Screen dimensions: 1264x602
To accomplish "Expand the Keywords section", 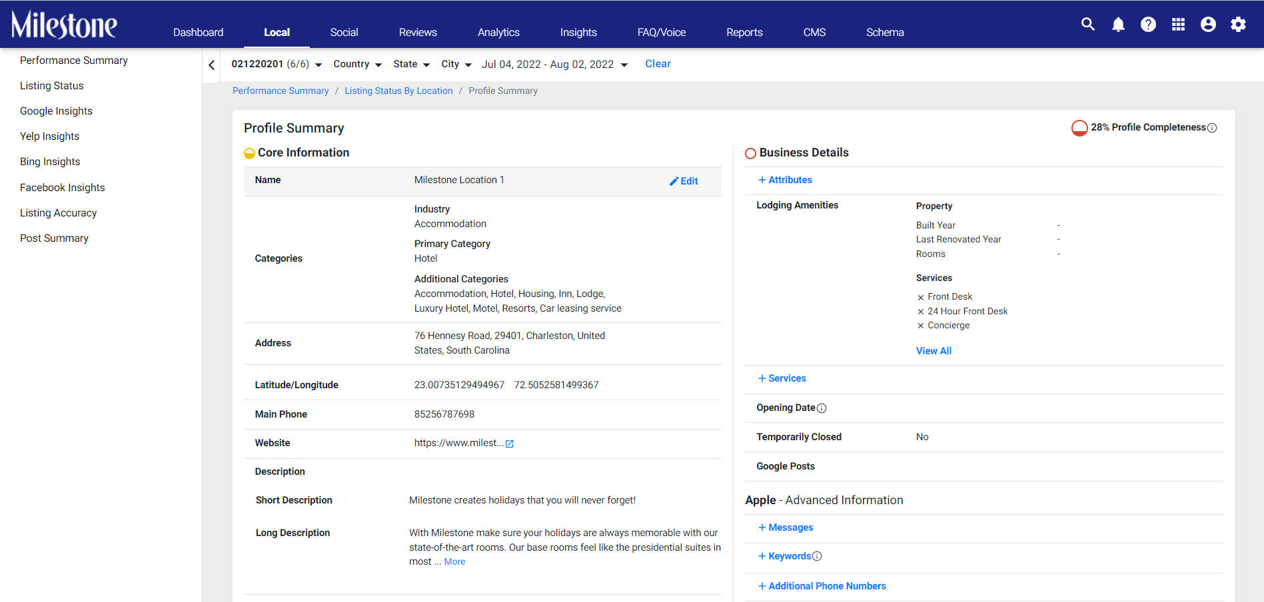I will (x=784, y=556).
